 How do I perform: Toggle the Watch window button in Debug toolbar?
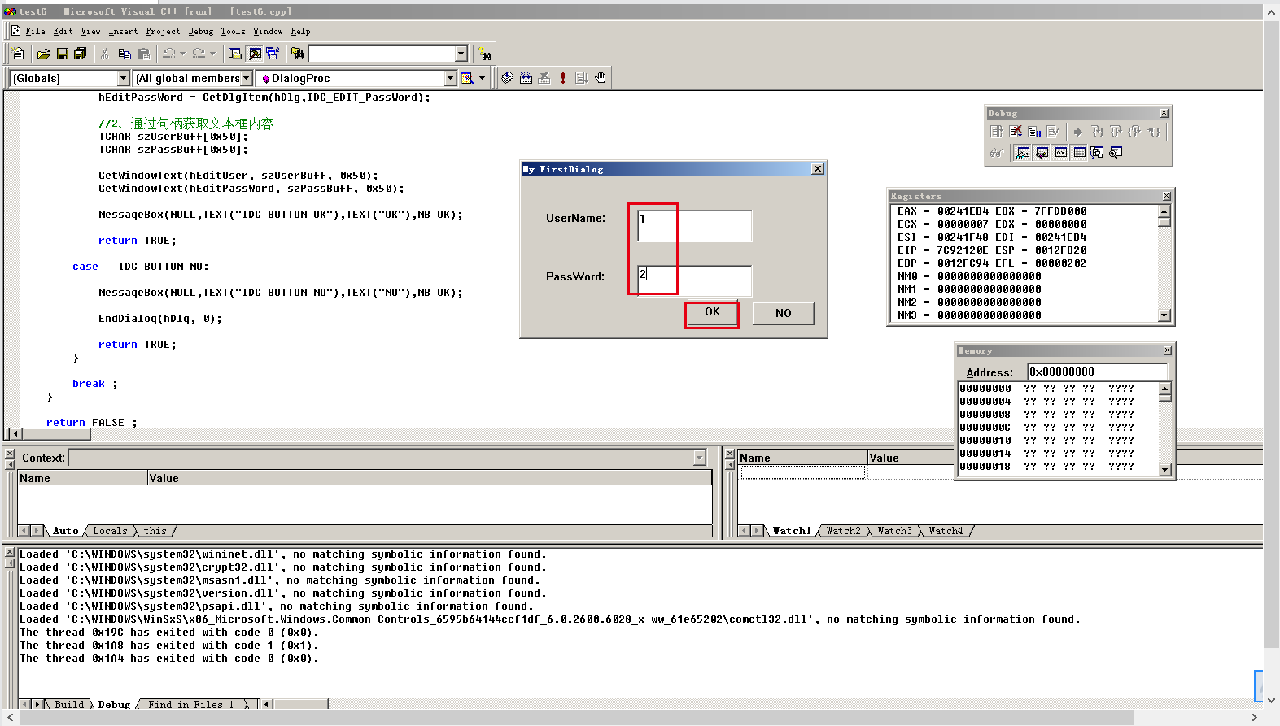1023,153
